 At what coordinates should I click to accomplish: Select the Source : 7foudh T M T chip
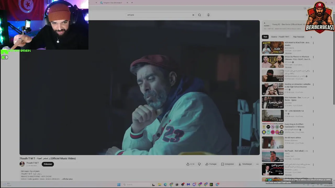280,37
